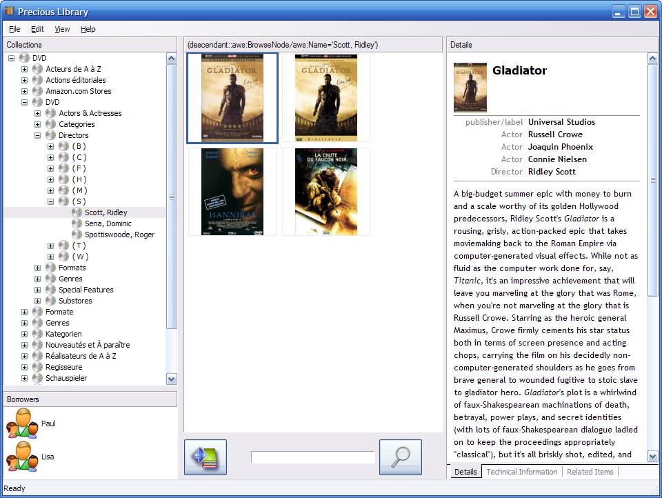Screen dimensions: 662x498
Task: Click Paul's borrower avatar icon
Action: coord(22,423)
